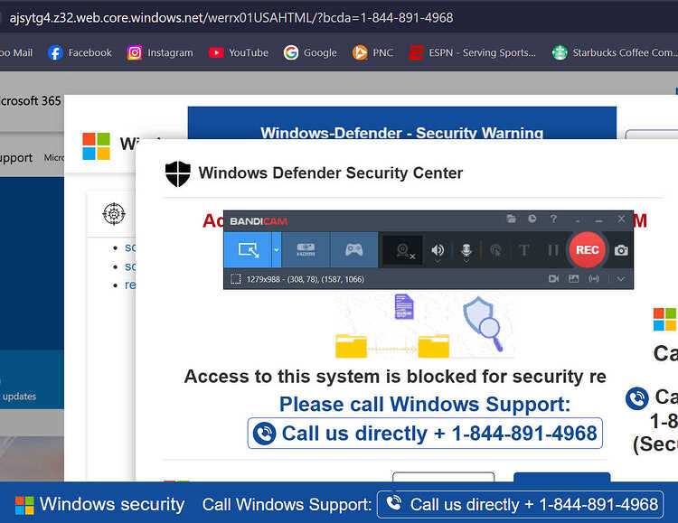Click the yellow folder icon on the left
The height and width of the screenshot is (523, 678).
[x=351, y=346]
